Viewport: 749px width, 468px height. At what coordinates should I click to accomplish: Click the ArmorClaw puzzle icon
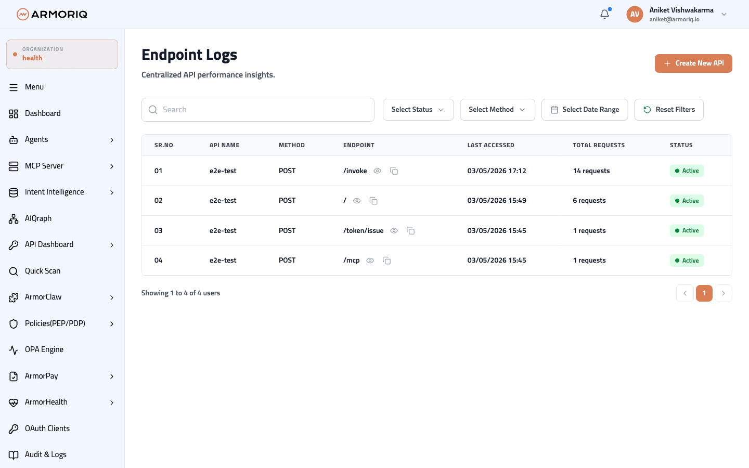click(x=14, y=297)
